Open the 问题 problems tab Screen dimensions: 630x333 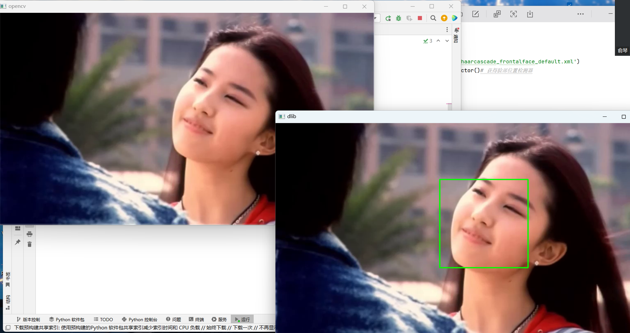(173, 319)
